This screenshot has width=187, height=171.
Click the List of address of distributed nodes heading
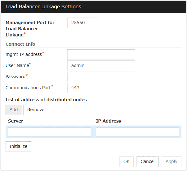click(46, 99)
